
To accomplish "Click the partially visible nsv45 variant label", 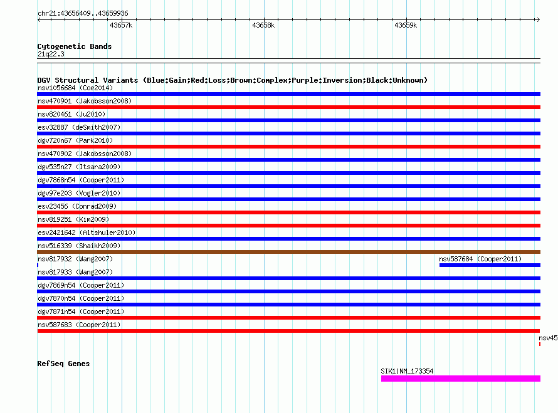I will pyautogui.click(x=548, y=338).
